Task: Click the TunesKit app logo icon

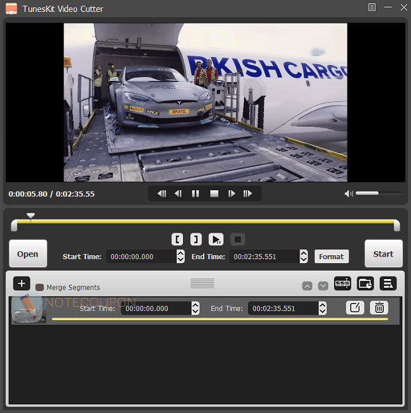Action: point(11,9)
